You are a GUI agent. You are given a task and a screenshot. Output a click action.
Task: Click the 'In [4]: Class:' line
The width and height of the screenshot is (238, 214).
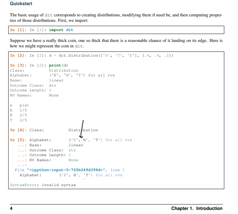[54, 130]
